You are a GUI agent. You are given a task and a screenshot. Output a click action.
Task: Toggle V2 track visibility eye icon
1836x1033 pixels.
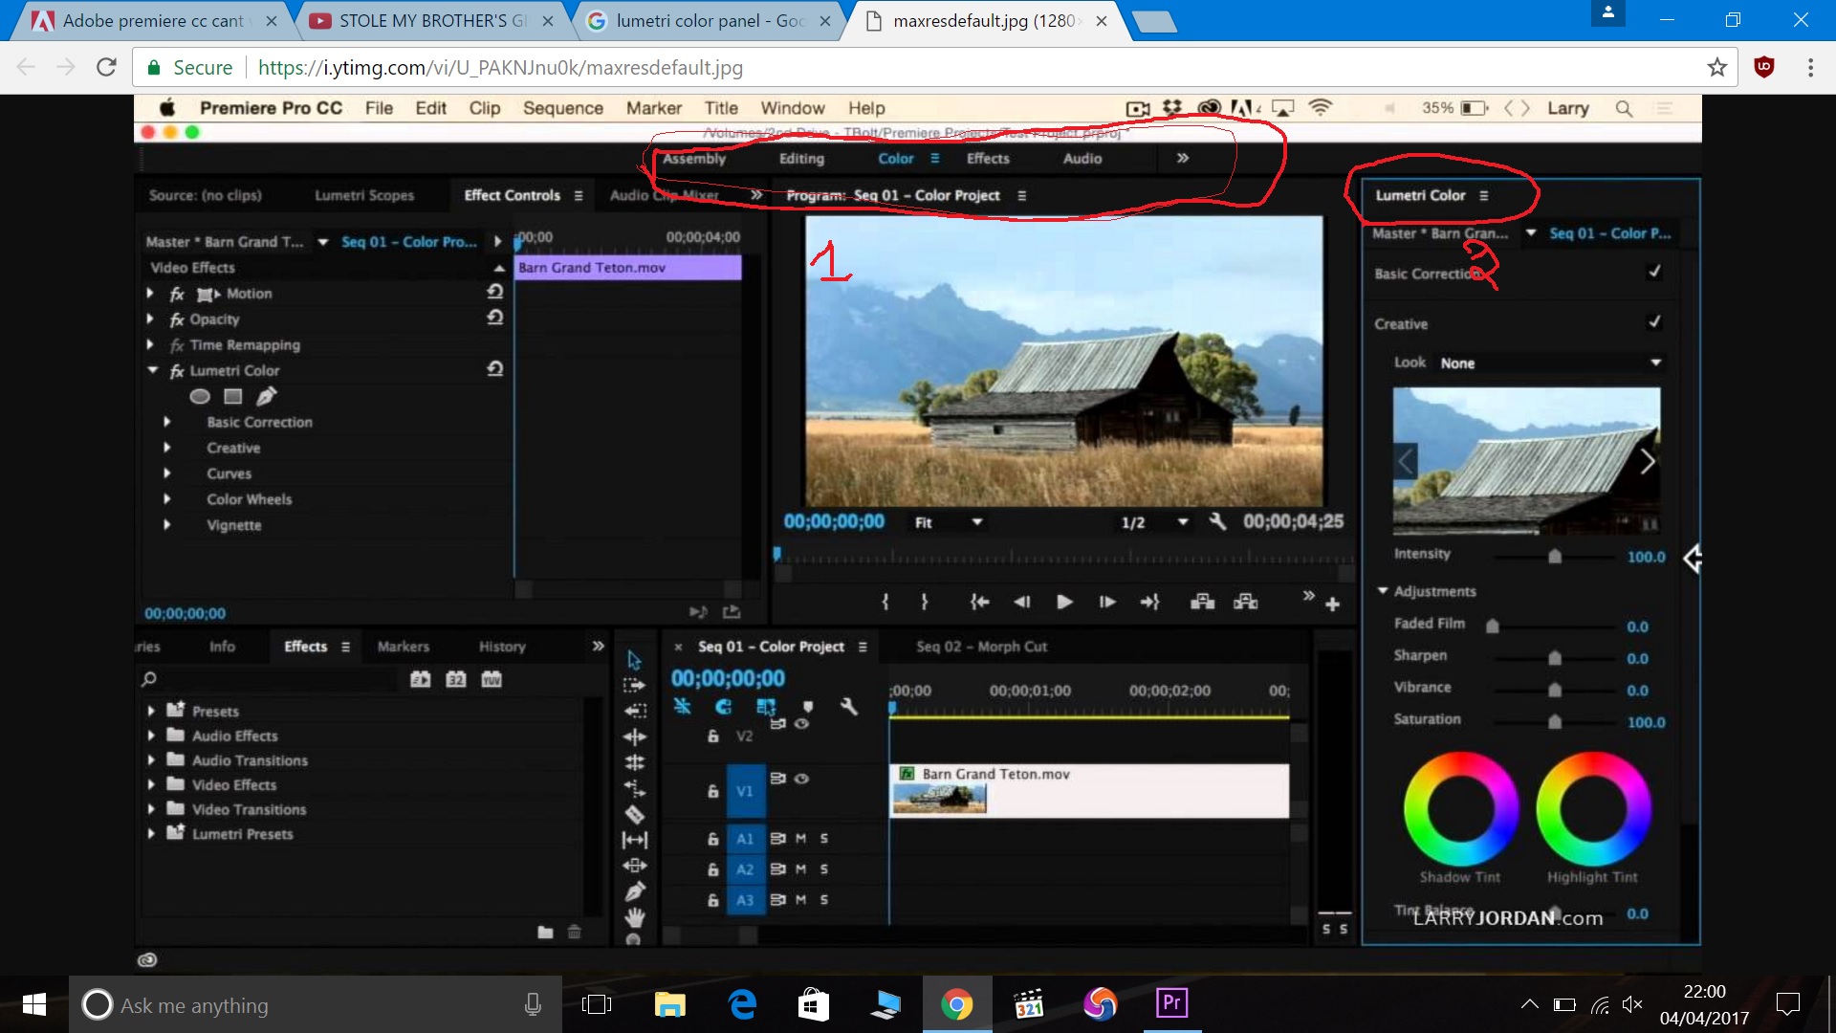[x=804, y=725]
